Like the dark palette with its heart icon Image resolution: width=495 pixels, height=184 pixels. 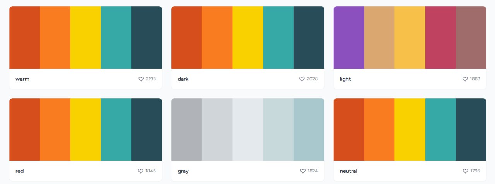coord(302,79)
